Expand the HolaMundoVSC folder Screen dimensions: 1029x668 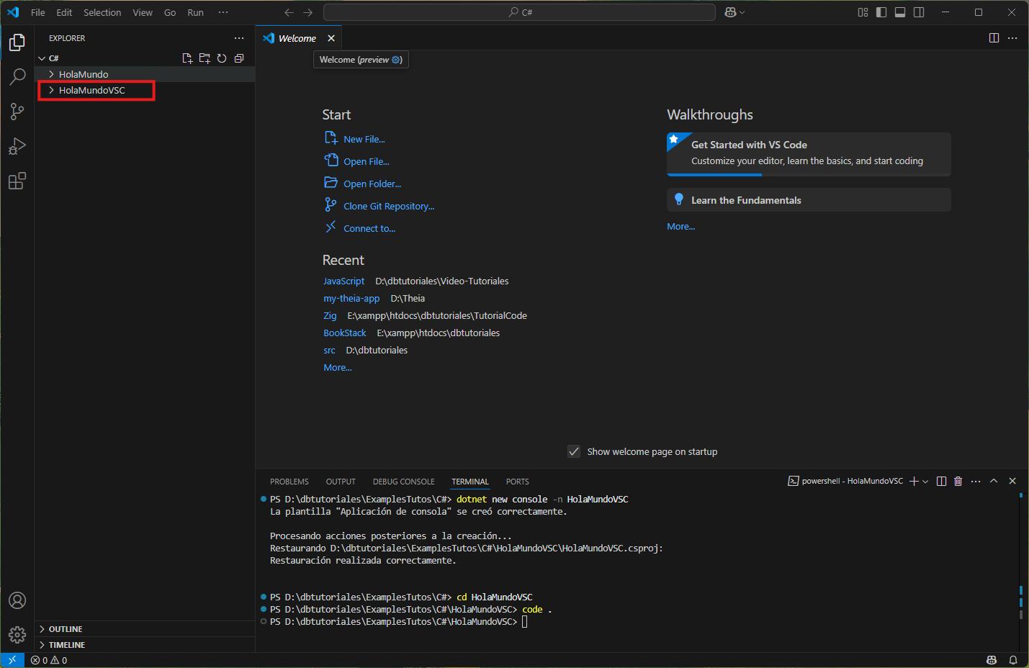coord(145,90)
